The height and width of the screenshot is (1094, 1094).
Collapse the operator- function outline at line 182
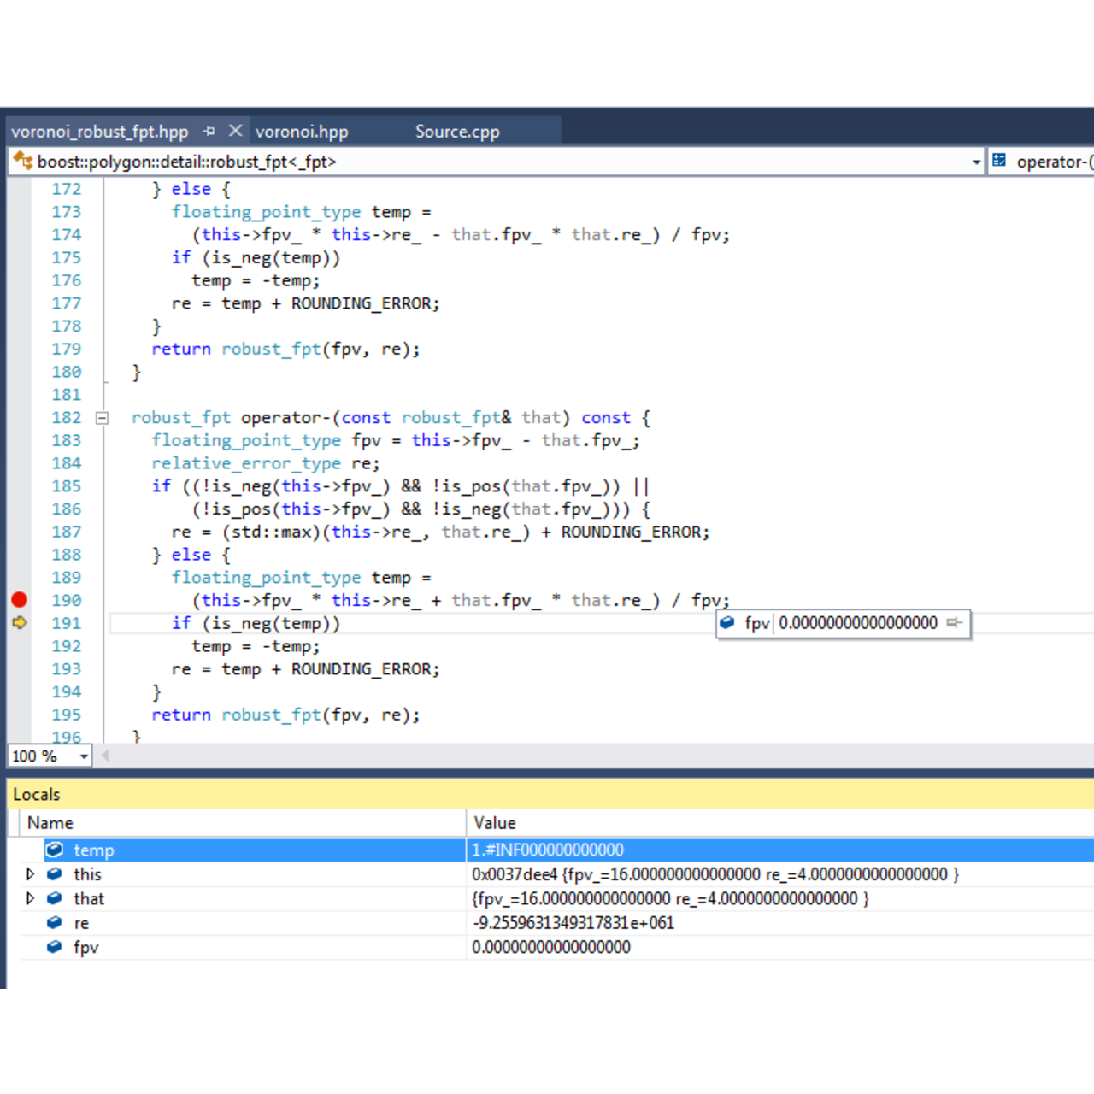pyautogui.click(x=103, y=418)
